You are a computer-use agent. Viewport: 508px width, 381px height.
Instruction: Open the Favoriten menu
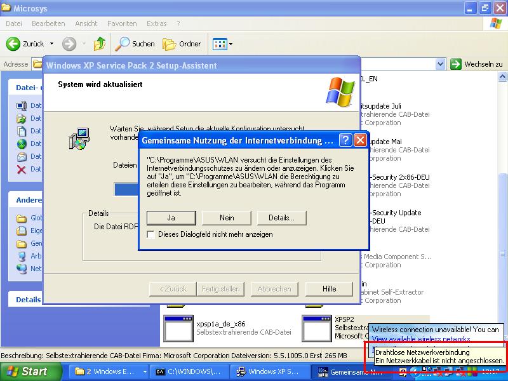point(122,23)
